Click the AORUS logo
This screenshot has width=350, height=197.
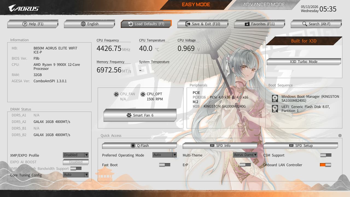tap(24, 8)
